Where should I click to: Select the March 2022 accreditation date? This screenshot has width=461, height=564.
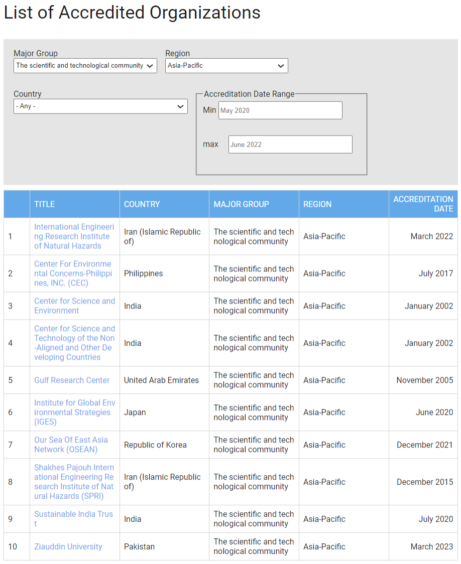[x=431, y=236]
